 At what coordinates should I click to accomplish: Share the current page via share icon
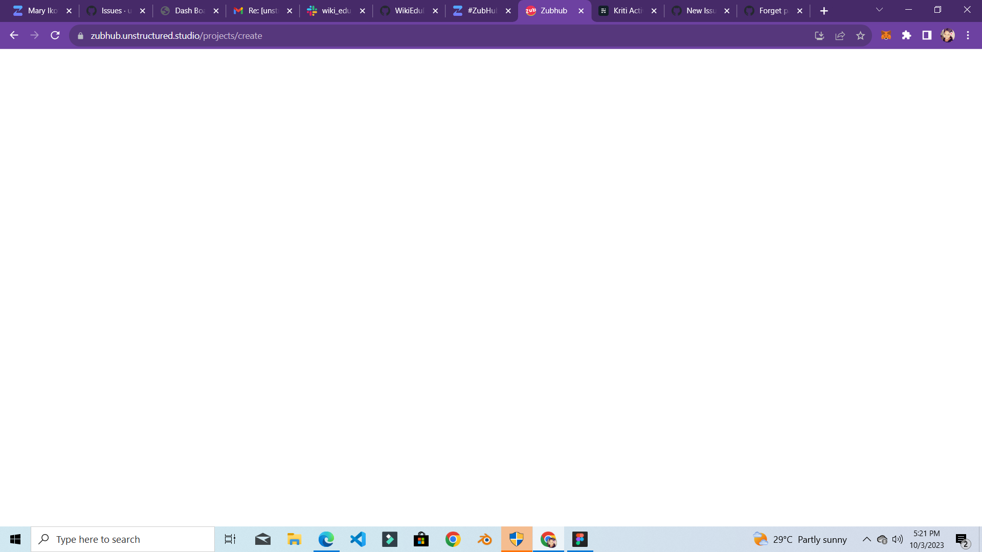pos(840,35)
